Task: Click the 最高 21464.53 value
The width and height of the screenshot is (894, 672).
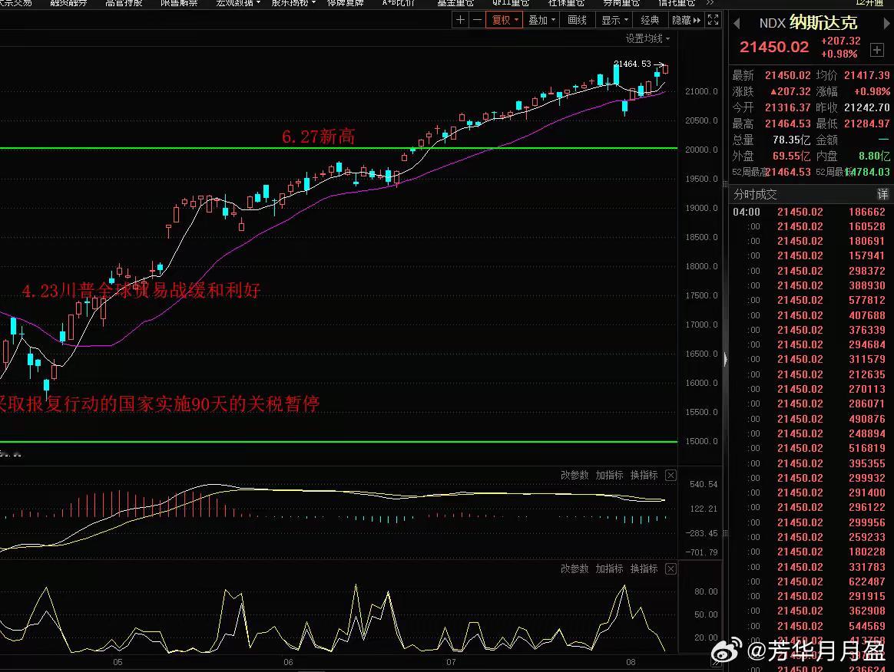Action: click(x=787, y=124)
